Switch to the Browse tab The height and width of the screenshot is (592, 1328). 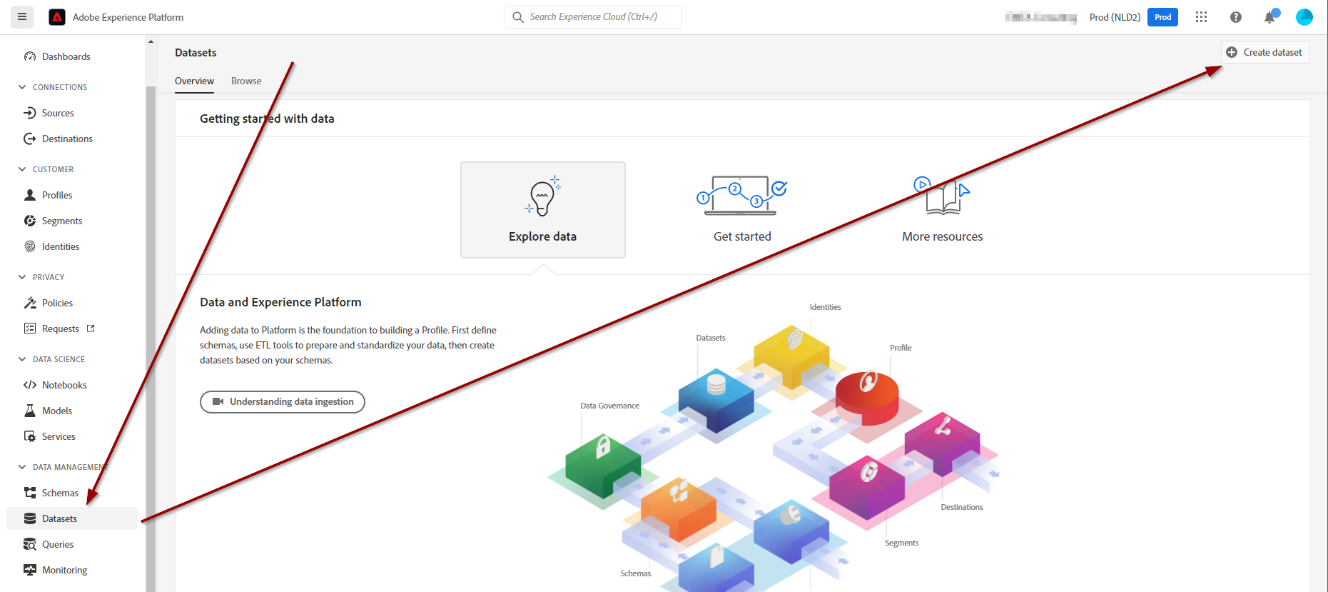[x=246, y=81]
